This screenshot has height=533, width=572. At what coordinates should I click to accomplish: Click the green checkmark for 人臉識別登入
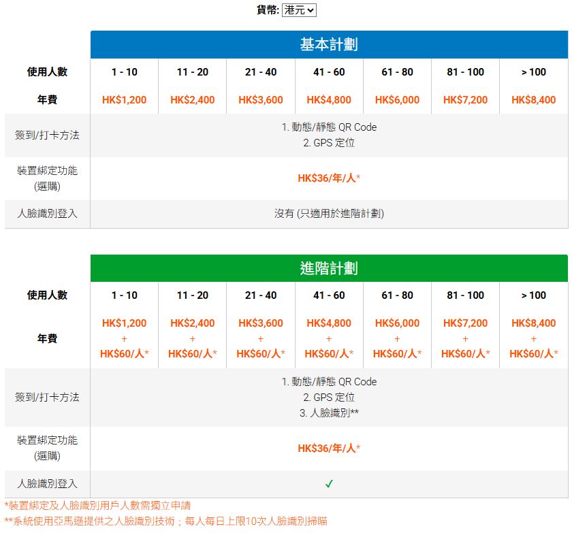[329, 484]
